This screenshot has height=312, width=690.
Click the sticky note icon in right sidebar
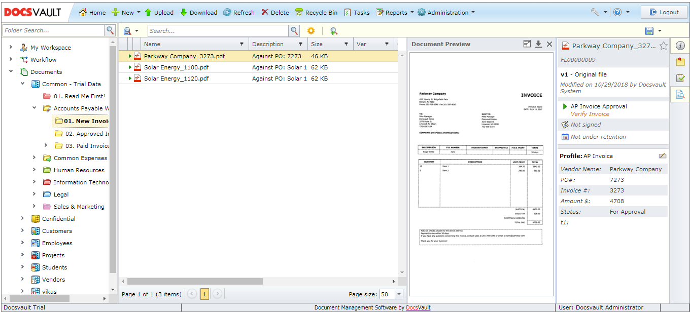pyautogui.click(x=680, y=62)
